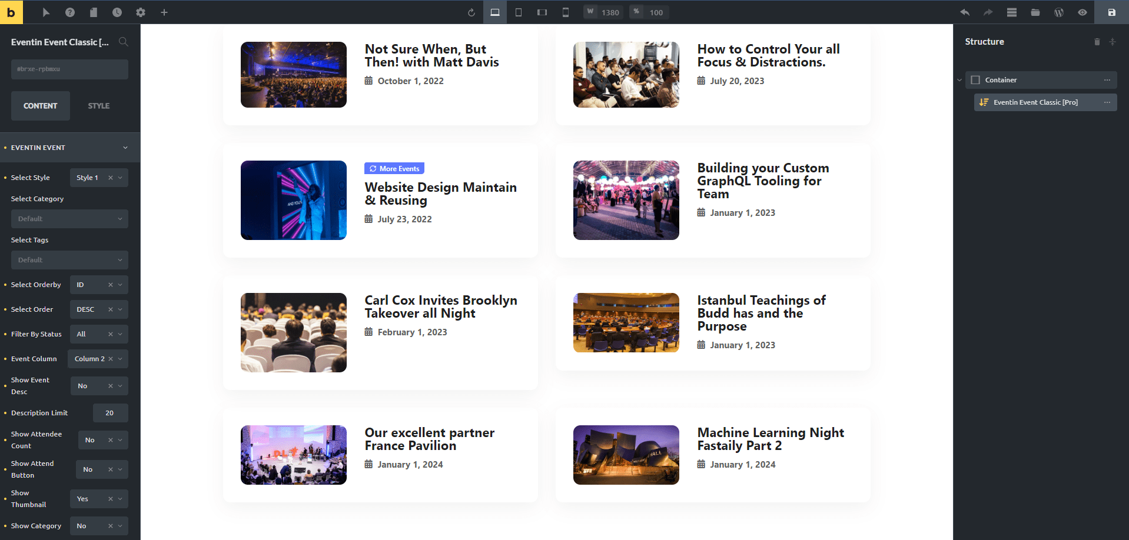The height and width of the screenshot is (540, 1129).
Task: Open the templates folder icon
Action: (x=1035, y=12)
